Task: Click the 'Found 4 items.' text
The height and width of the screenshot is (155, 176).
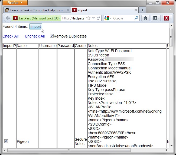Action: coord(15,26)
